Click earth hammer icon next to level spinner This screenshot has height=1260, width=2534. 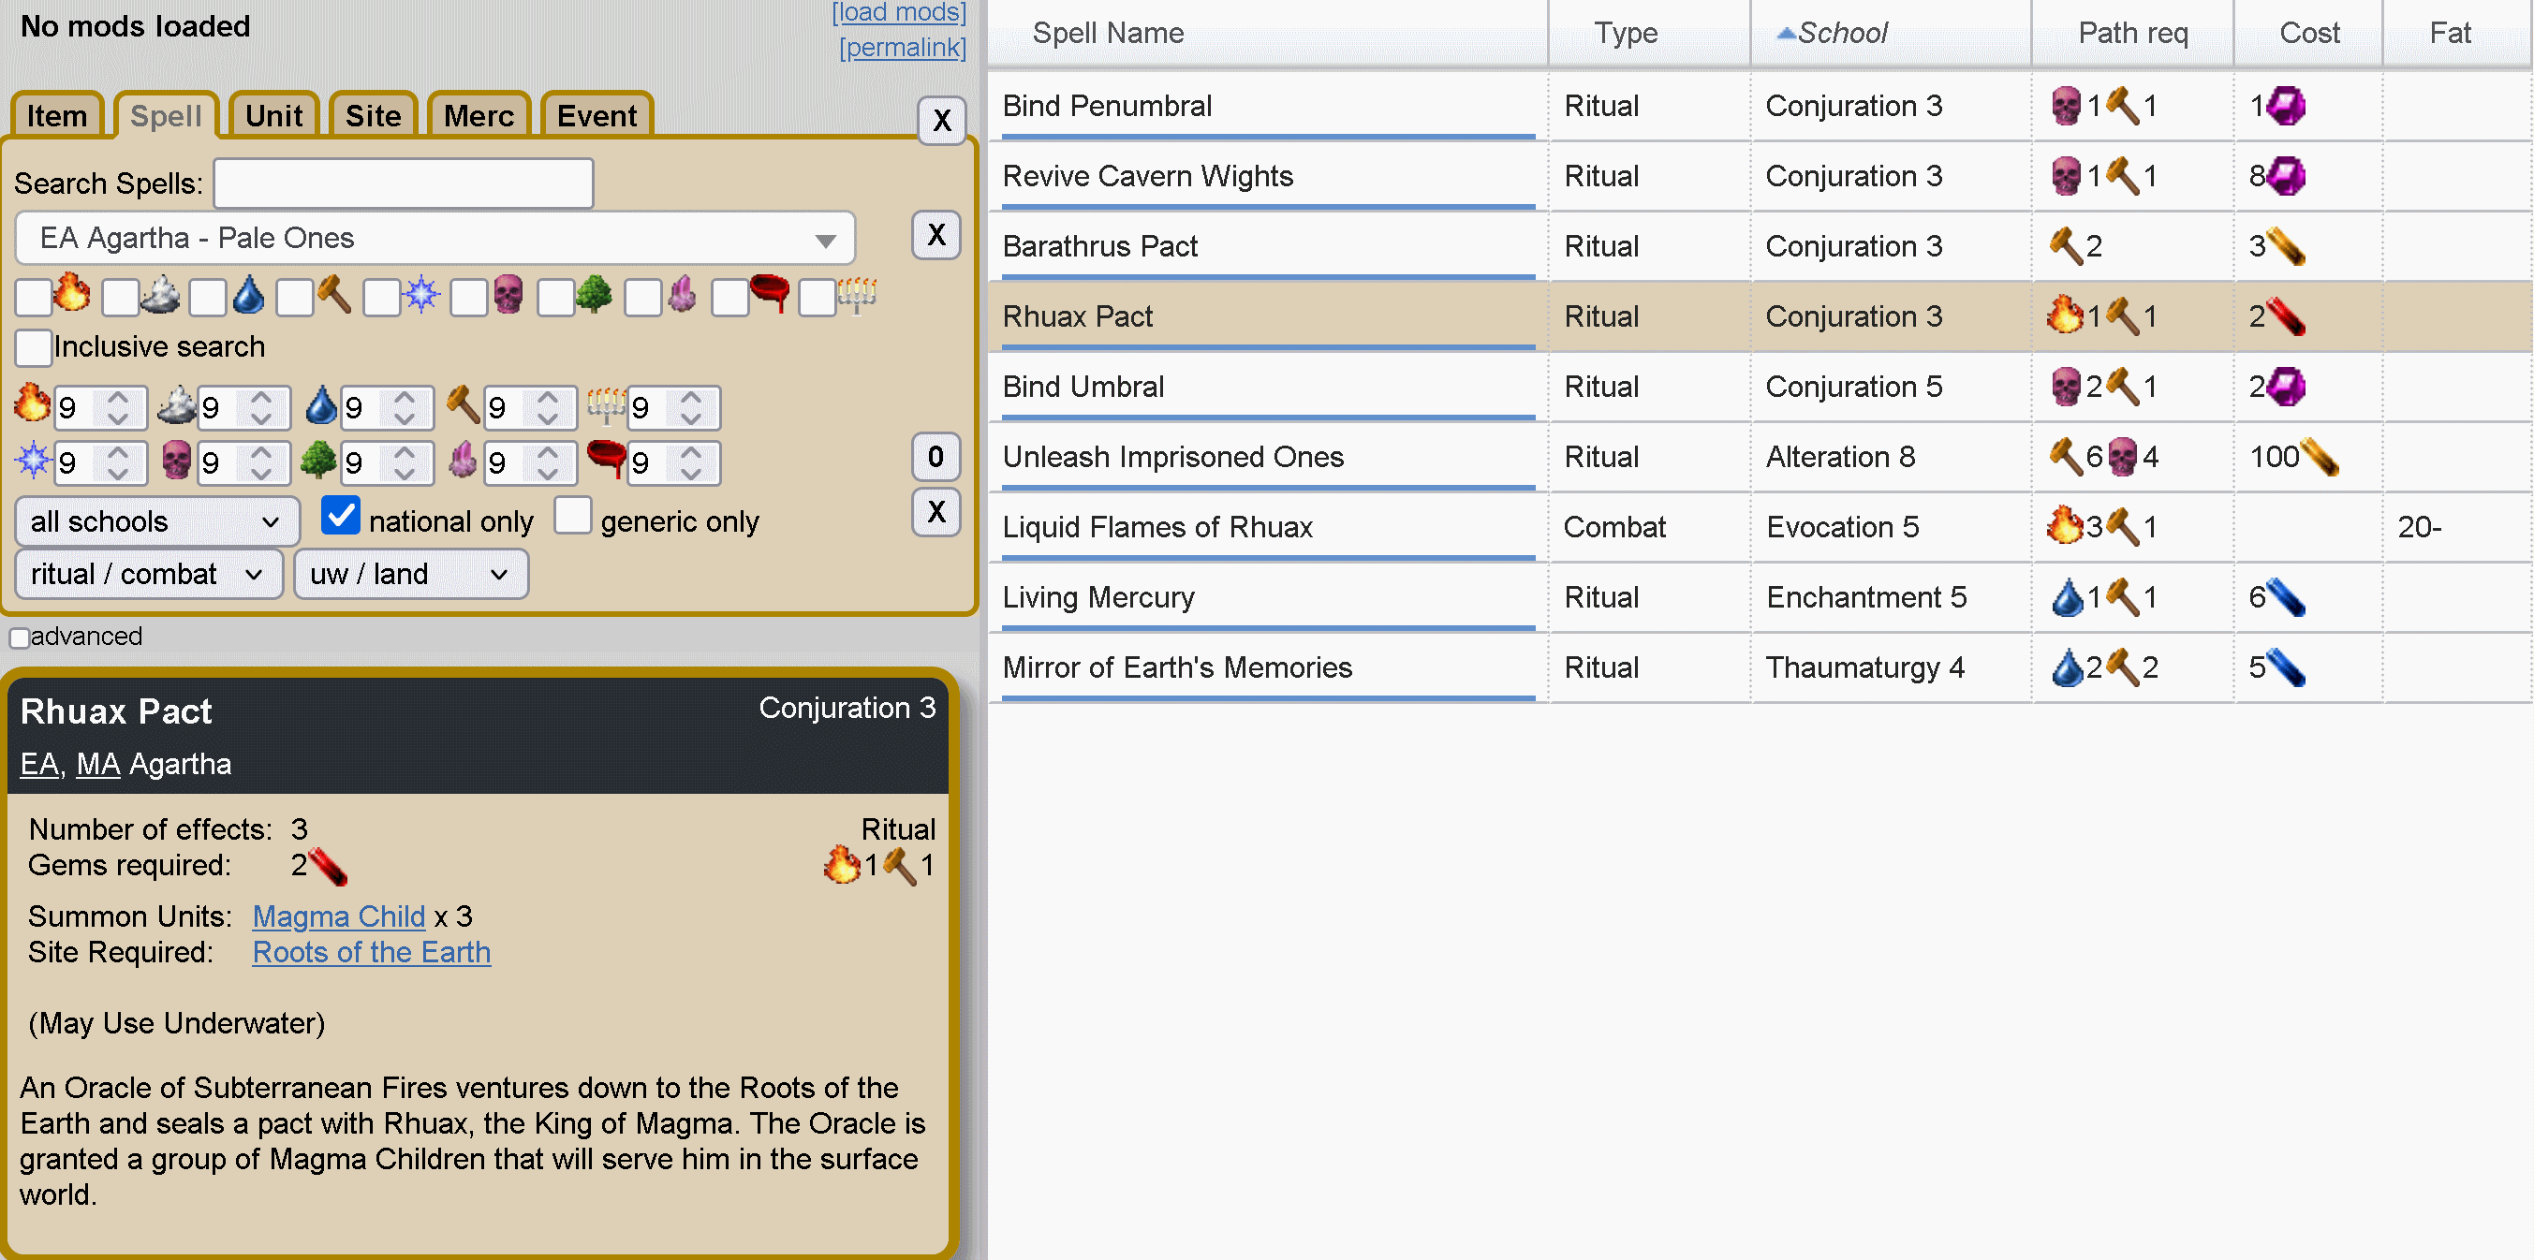(464, 404)
